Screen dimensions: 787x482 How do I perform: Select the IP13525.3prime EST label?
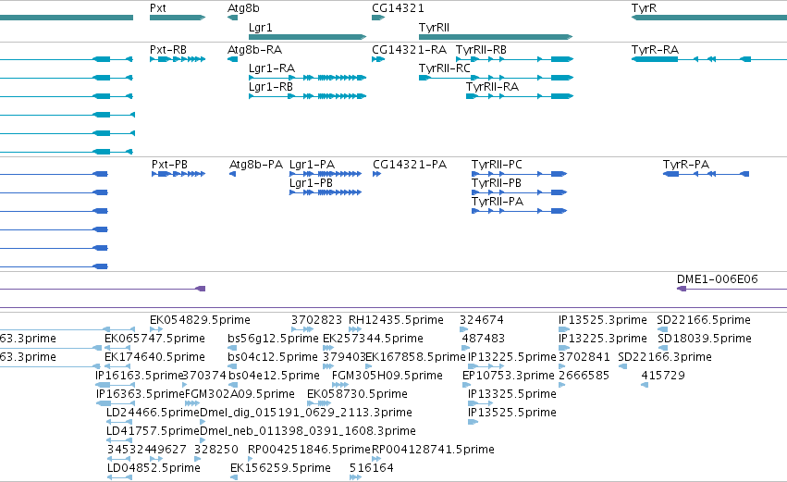pos(602,320)
